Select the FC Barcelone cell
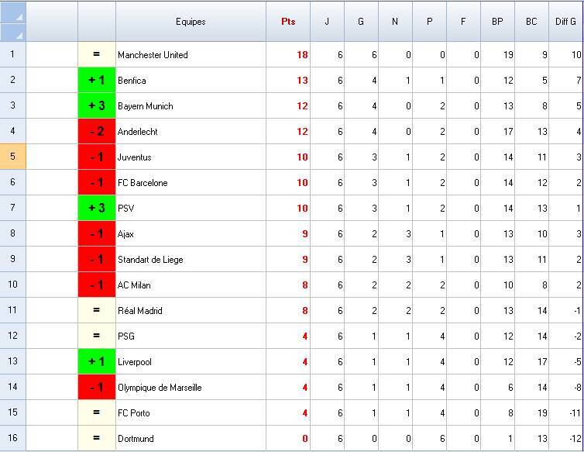This screenshot has width=584, height=452. pyautogui.click(x=191, y=183)
